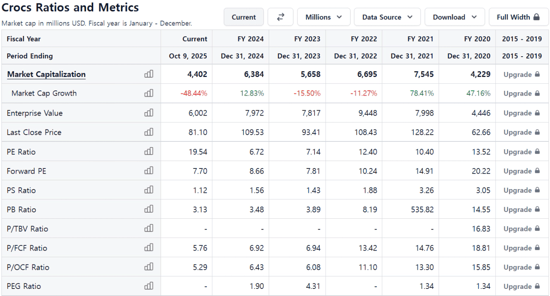This screenshot has height=296, width=550.
Task: Open the Download dropdown menu
Action: pos(455,17)
